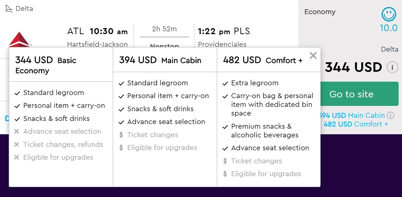Open the 394 USD Main Cabin link
Viewport: 402px width, 197px height.
pyautogui.click(x=353, y=116)
